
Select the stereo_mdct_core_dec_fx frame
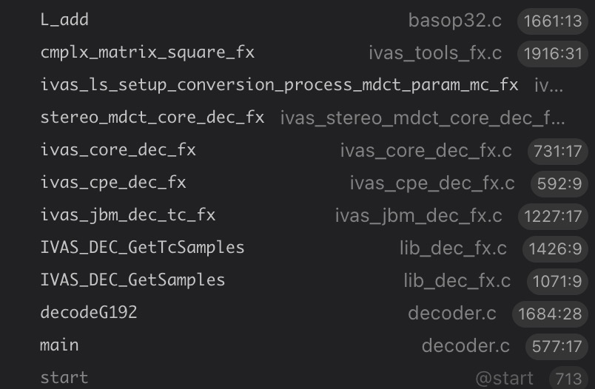coord(152,118)
